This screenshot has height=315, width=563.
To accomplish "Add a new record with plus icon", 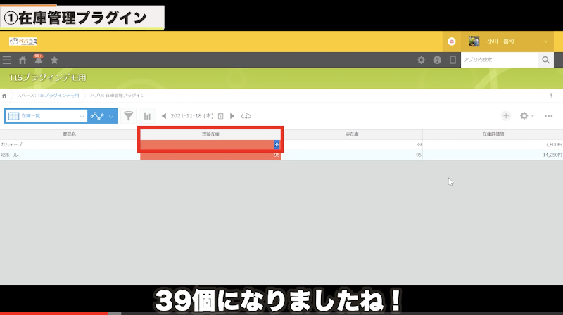I will click(506, 116).
